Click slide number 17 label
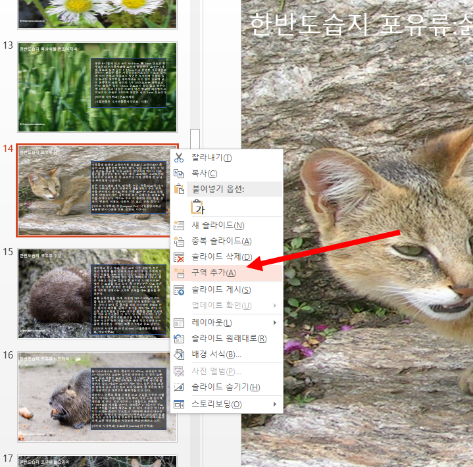 8,458
